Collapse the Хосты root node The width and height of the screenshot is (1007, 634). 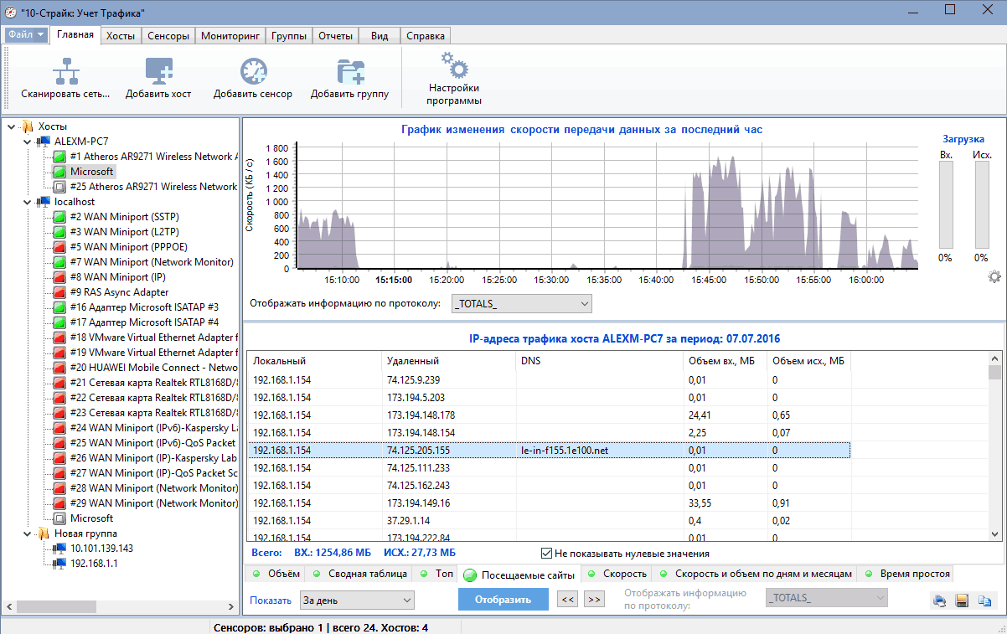click(11, 126)
